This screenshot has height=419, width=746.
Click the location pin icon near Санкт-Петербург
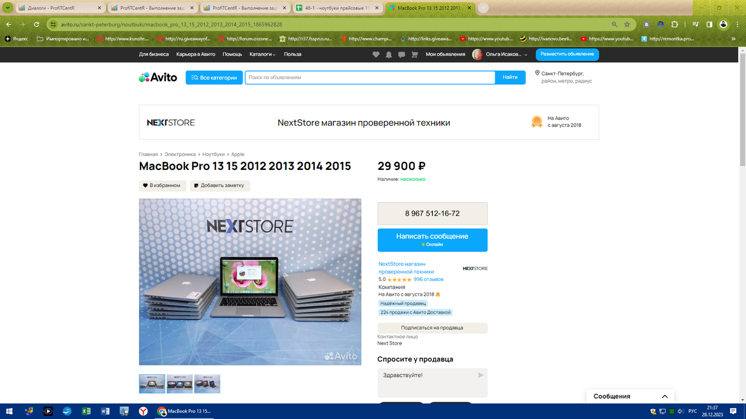(537, 74)
